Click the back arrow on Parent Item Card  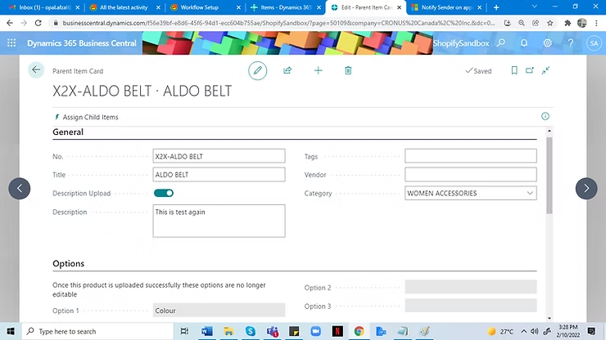coord(36,70)
